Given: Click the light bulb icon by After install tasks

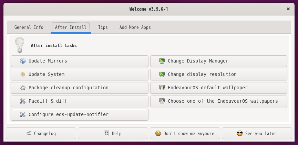Looking at the screenshot, I should (x=20, y=45).
